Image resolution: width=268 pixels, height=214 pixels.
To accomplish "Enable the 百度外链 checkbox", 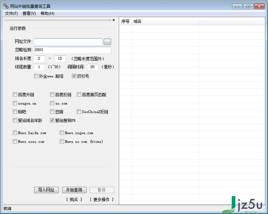I will (15, 95).
